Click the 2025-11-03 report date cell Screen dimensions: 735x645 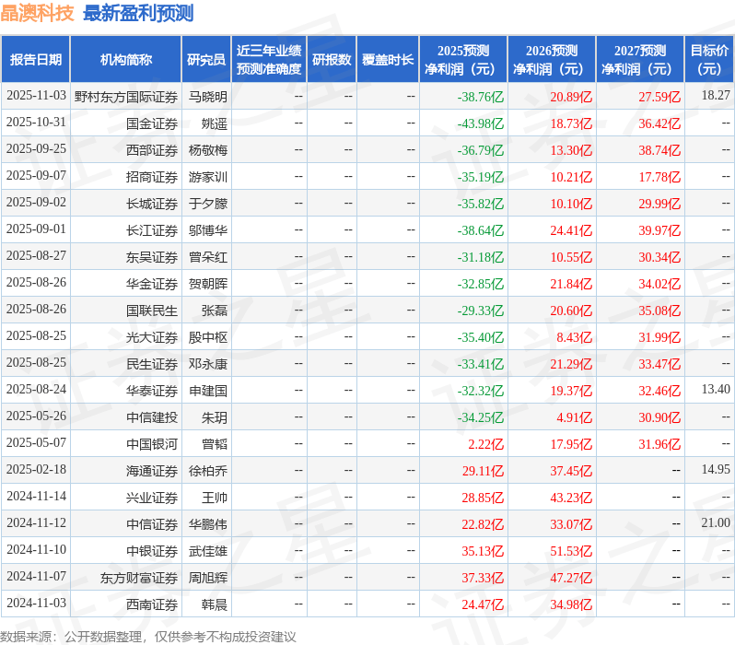[36, 96]
